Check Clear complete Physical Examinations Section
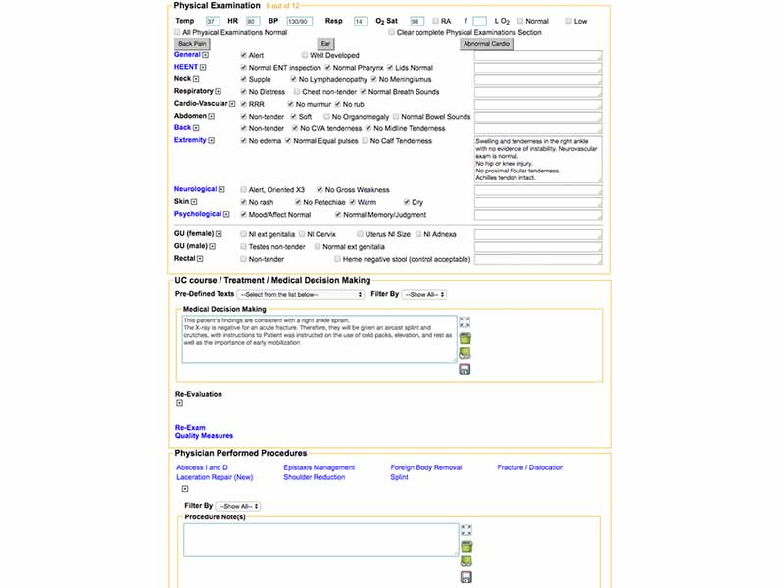 [391, 31]
